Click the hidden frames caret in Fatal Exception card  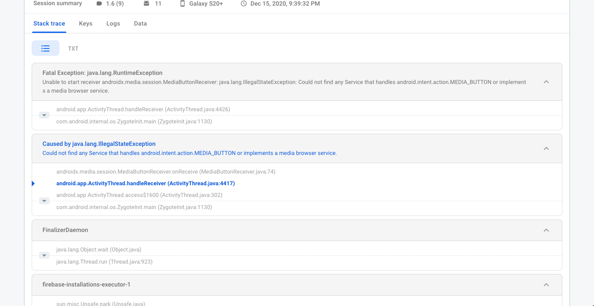44,115
